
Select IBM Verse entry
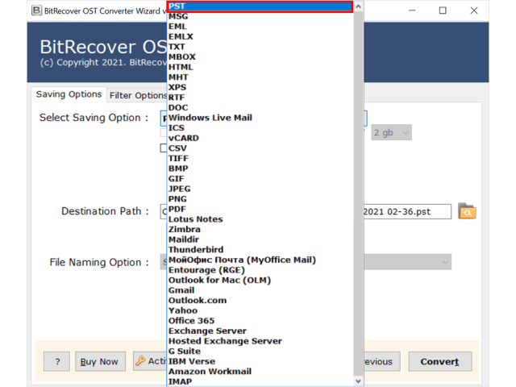click(260, 361)
